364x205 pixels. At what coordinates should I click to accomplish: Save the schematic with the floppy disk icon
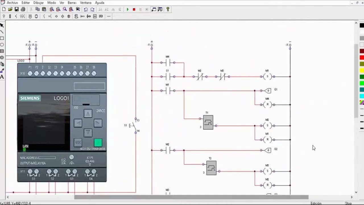click(x=16, y=9)
